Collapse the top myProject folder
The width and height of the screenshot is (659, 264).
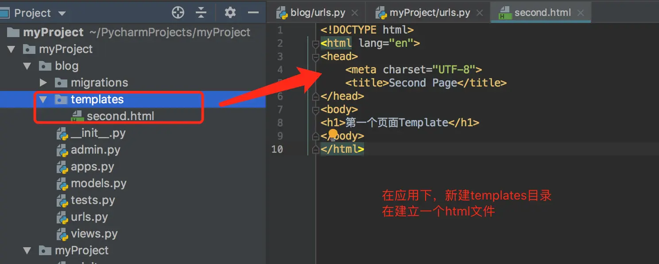[x=12, y=49]
